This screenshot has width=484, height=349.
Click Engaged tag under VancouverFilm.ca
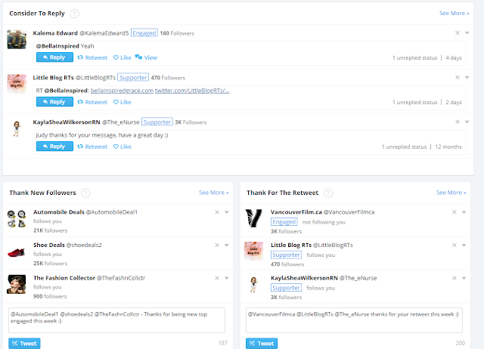[284, 221]
